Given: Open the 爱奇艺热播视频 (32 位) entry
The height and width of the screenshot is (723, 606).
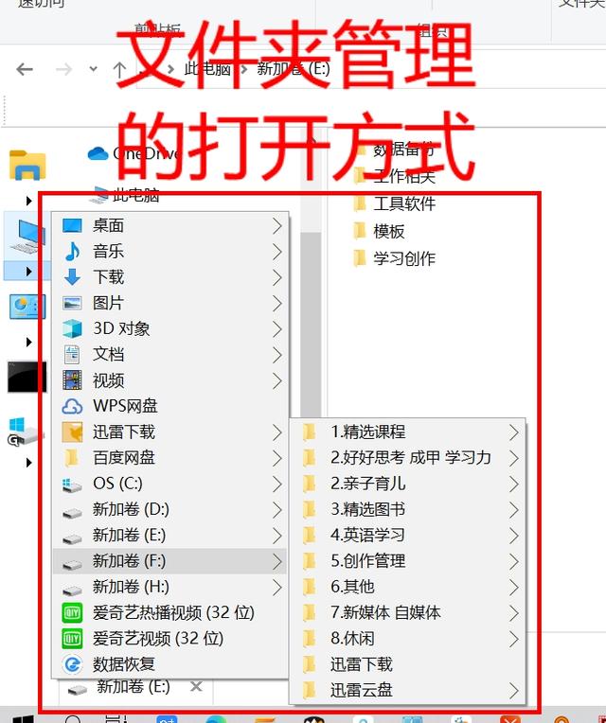Looking at the screenshot, I should point(169,612).
